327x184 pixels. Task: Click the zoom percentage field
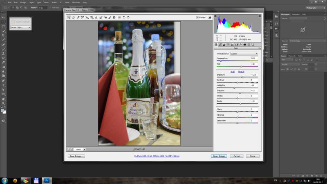coord(78,149)
